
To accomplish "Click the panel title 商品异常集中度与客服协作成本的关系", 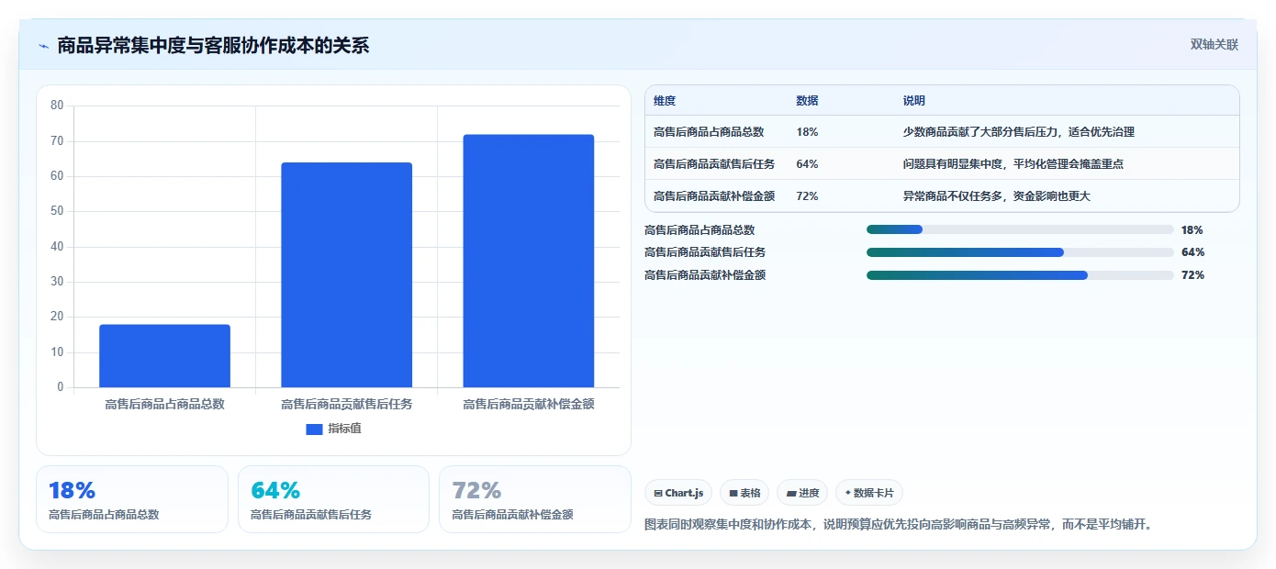I will click(x=213, y=46).
